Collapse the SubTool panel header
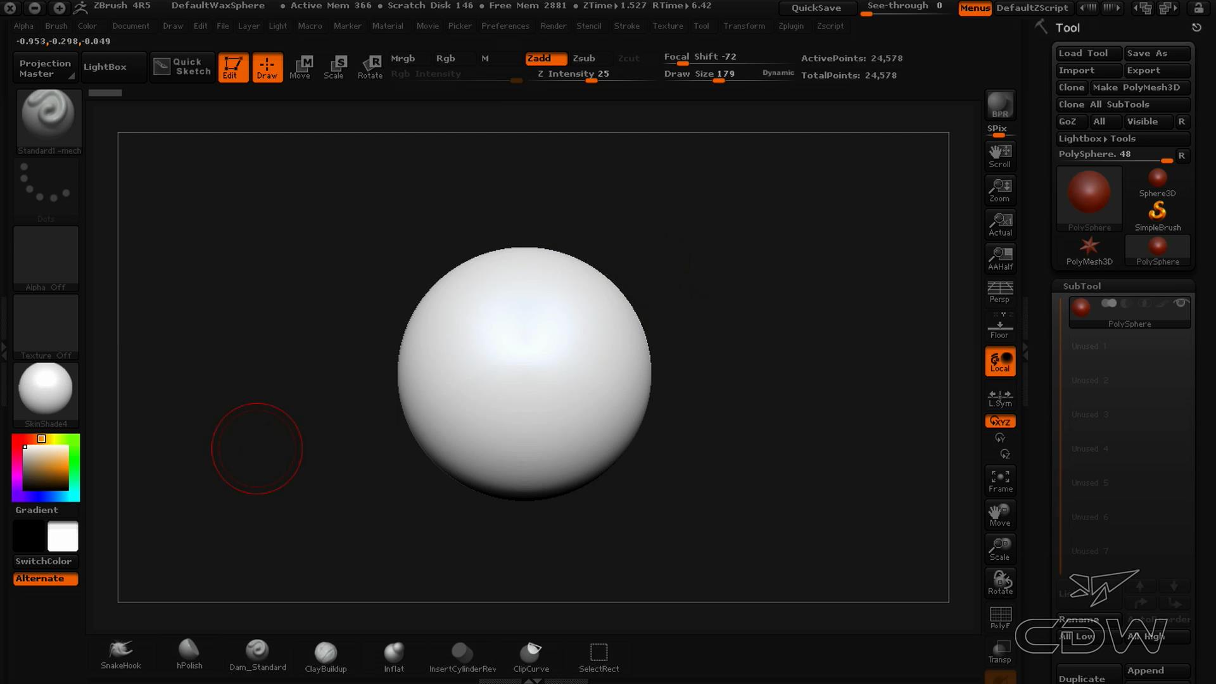Viewport: 1216px width, 684px height. tap(1123, 286)
